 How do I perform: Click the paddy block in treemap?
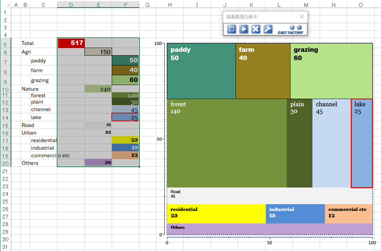(x=201, y=71)
